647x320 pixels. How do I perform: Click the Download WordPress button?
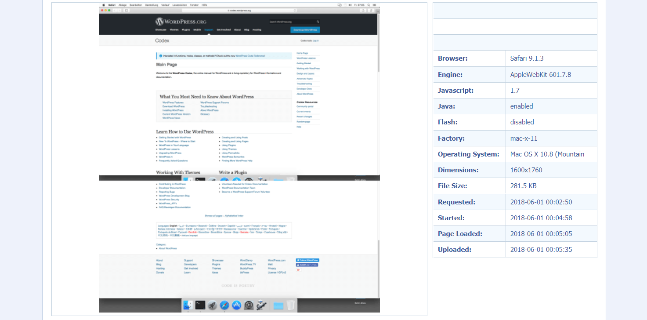coord(305,30)
